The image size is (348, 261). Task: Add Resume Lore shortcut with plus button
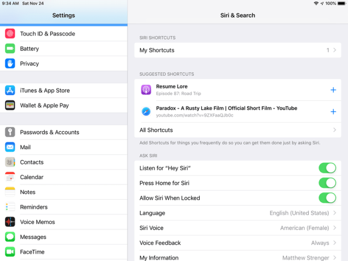[x=333, y=90]
